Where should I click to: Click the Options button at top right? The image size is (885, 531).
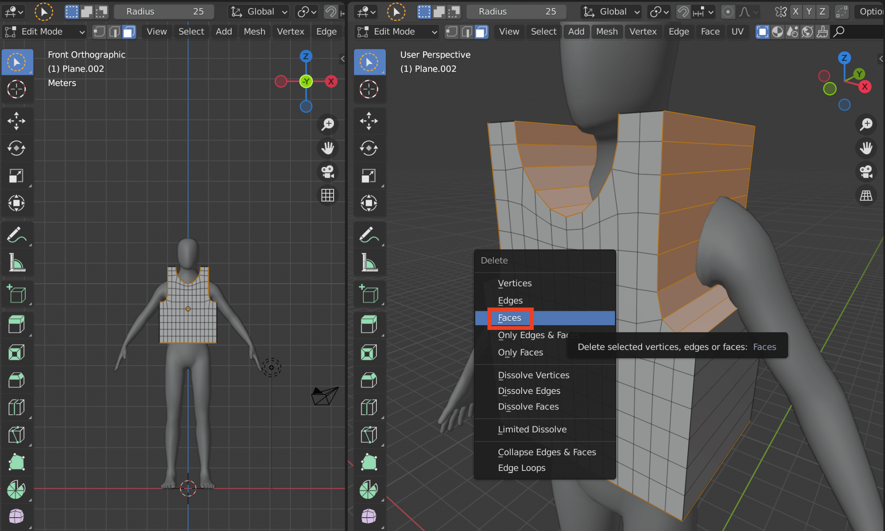click(872, 12)
